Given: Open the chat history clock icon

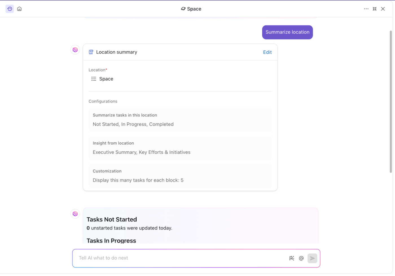Looking at the screenshot, I should tap(10, 9).
